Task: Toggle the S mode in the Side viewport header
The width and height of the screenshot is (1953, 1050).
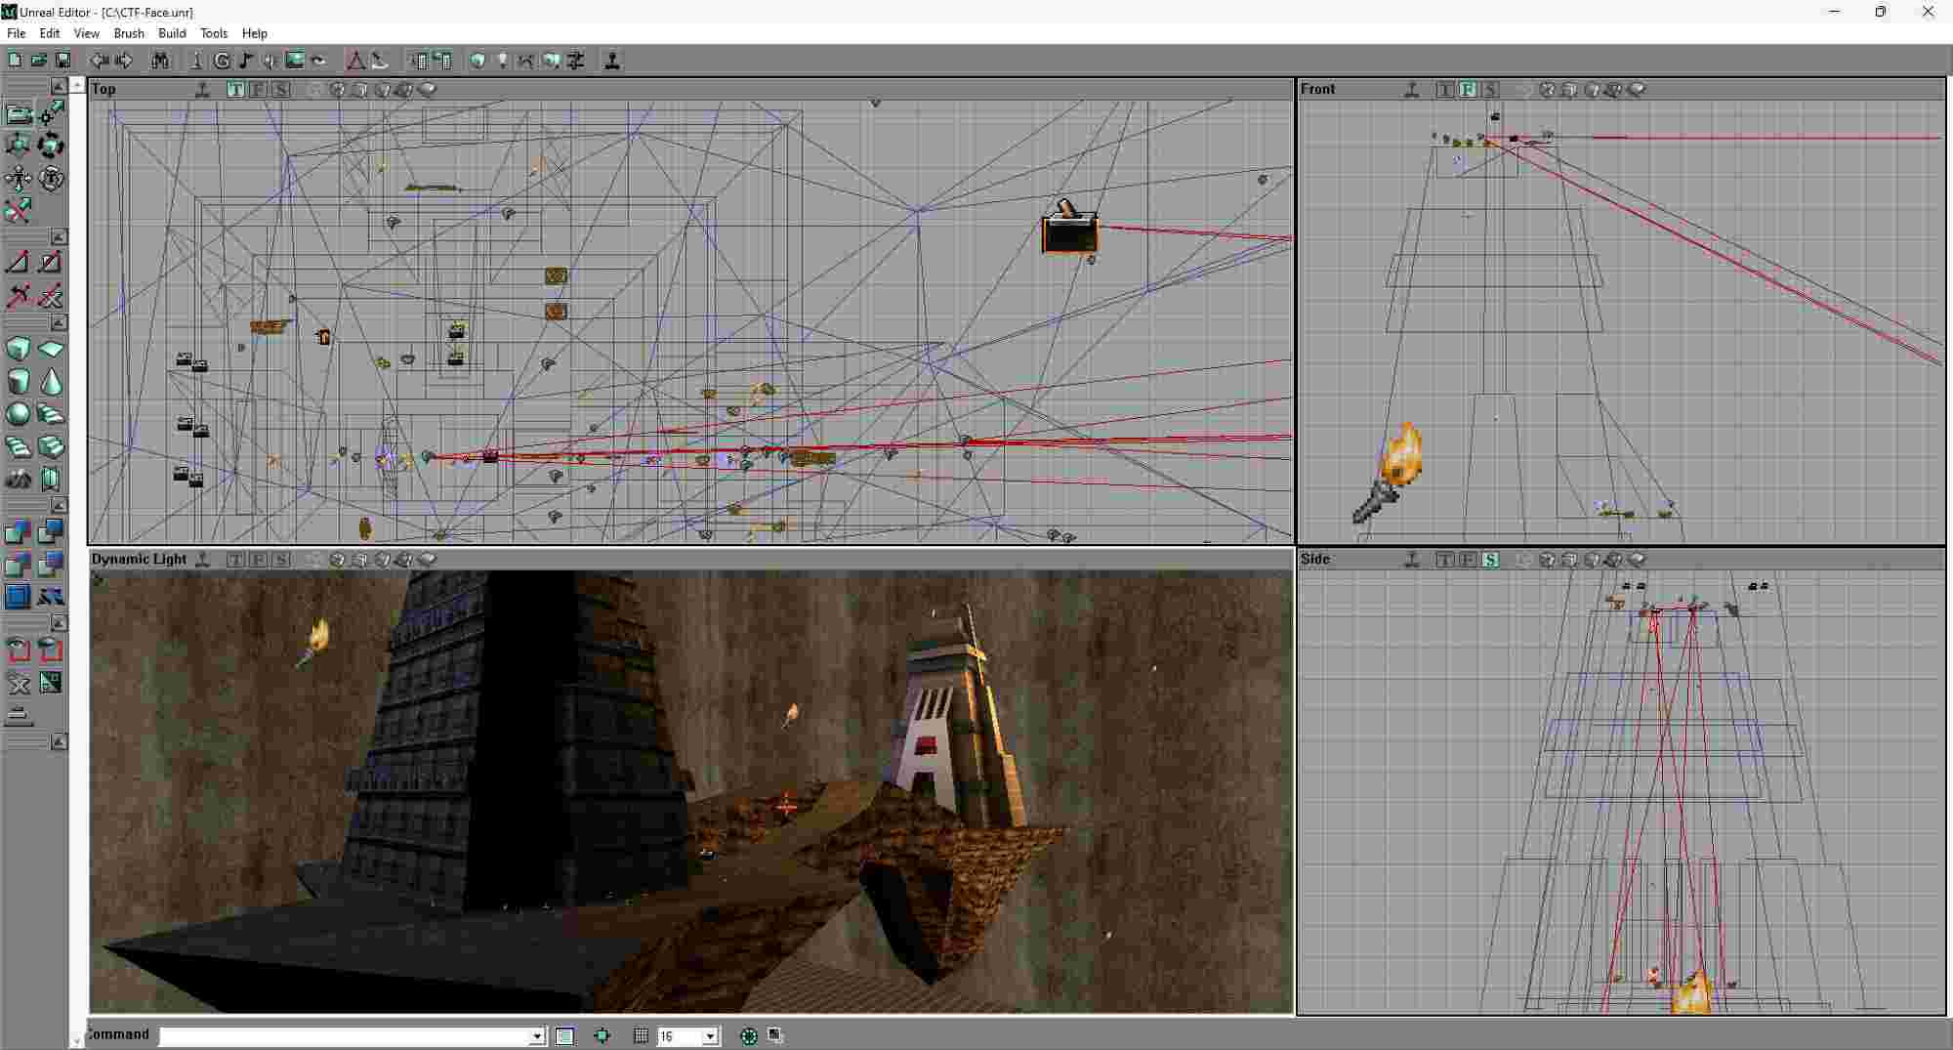Action: [x=1491, y=560]
